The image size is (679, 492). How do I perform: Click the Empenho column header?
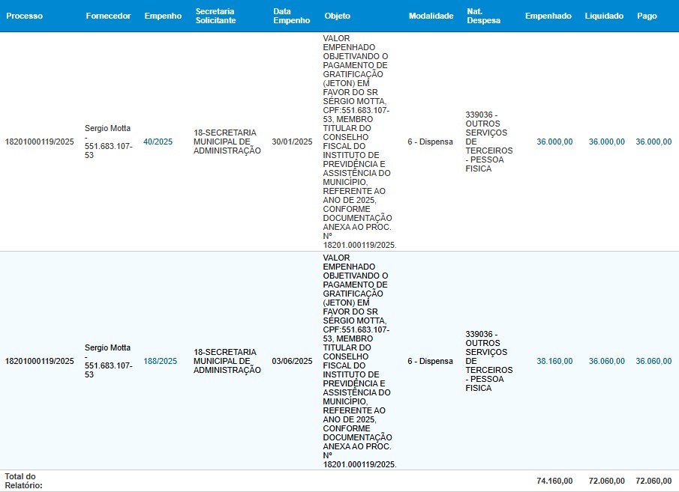pos(163,16)
